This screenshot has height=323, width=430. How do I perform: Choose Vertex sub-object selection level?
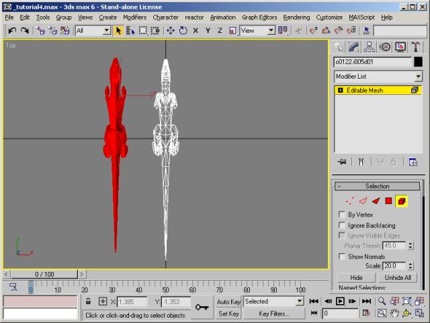[x=349, y=201]
